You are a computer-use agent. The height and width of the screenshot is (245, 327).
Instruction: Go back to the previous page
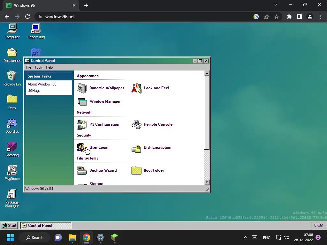pos(7,17)
